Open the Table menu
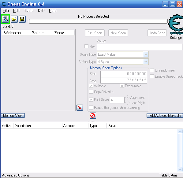 [29, 11]
